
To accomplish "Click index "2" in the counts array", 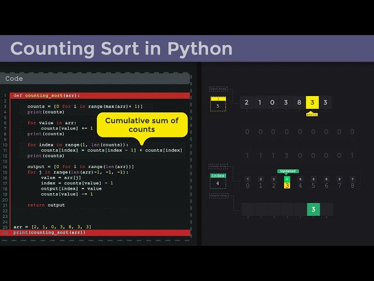I will 274,186.
